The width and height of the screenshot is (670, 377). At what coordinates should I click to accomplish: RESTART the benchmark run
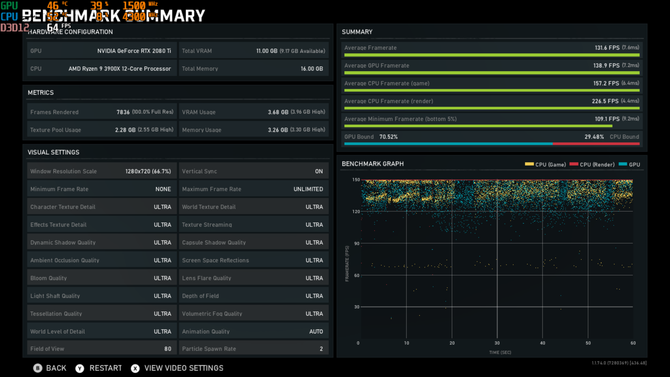[106, 368]
